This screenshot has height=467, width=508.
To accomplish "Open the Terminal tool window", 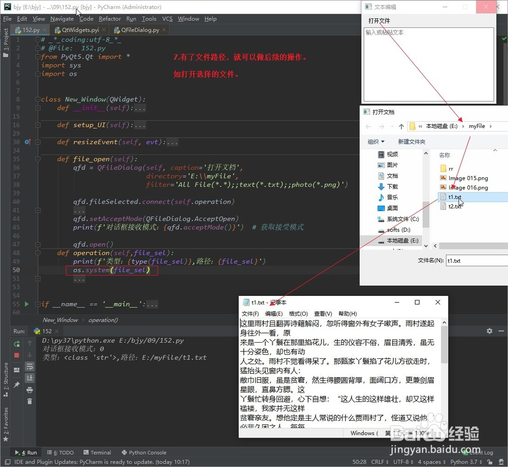I will point(97,452).
